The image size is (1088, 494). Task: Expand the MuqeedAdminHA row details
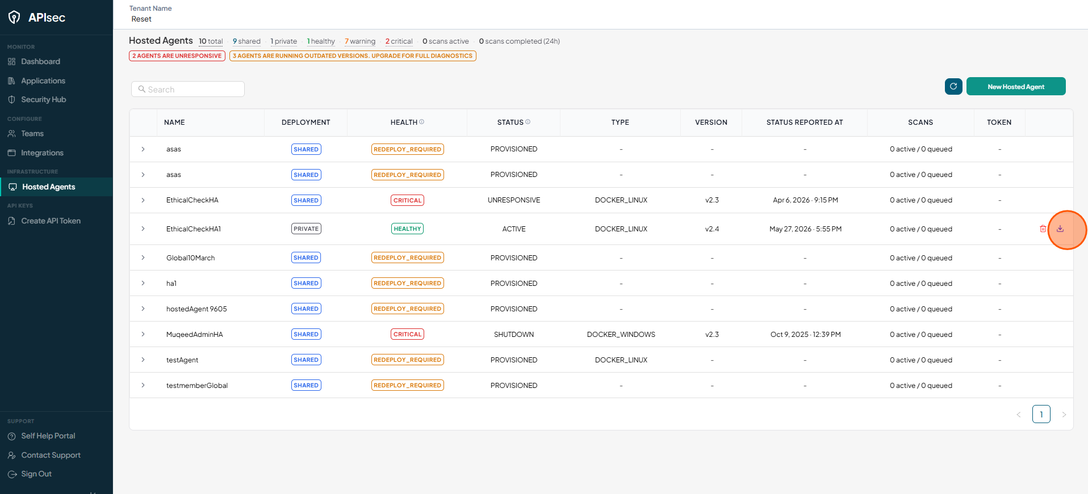[143, 334]
